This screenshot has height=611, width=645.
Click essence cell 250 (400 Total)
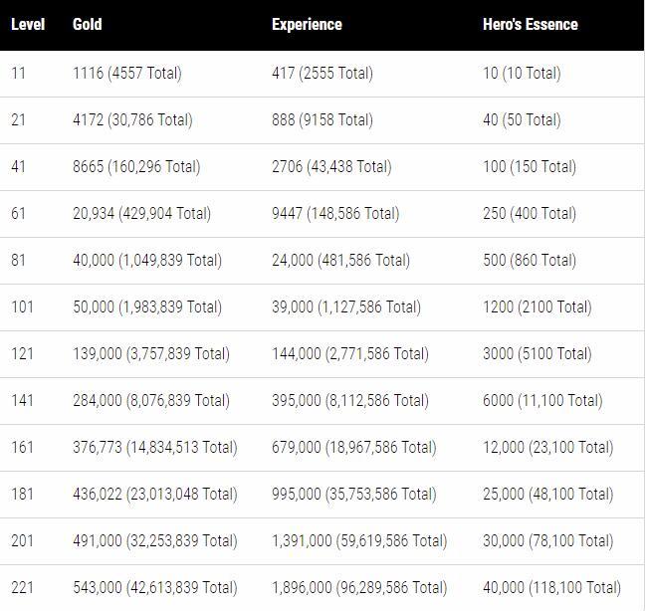point(530,213)
